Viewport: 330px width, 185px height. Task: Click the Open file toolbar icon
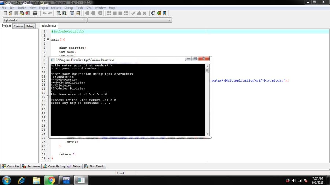point(11,13)
